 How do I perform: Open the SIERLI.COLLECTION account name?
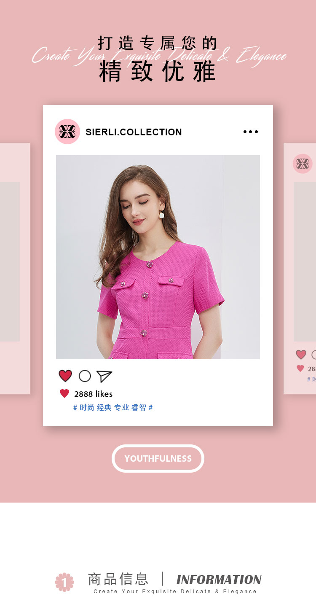tap(134, 132)
